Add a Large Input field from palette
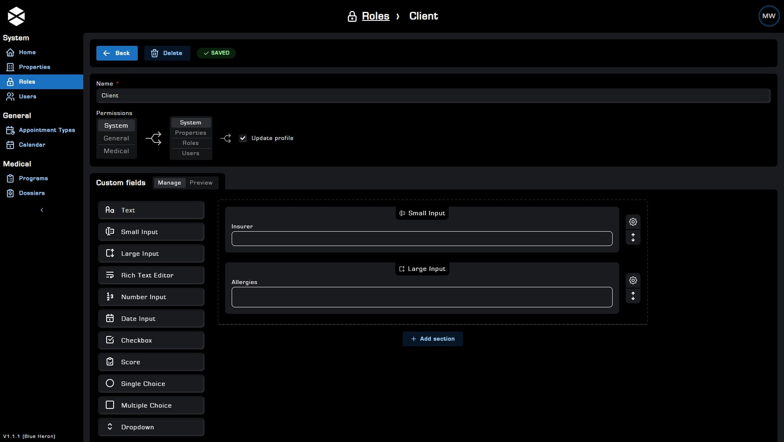784x442 pixels. pos(151,253)
